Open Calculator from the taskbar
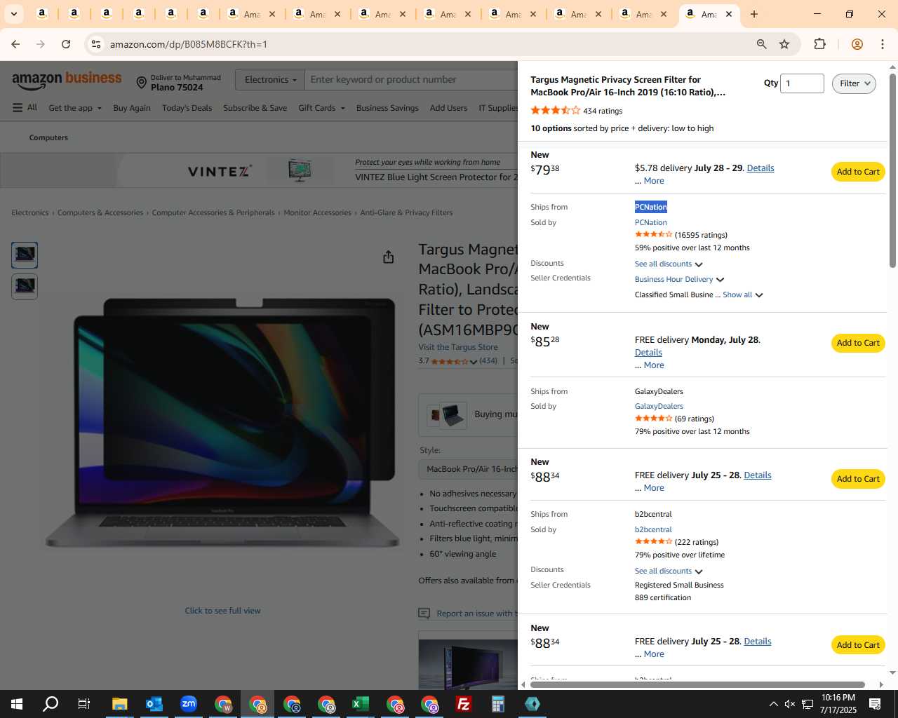 tap(497, 704)
